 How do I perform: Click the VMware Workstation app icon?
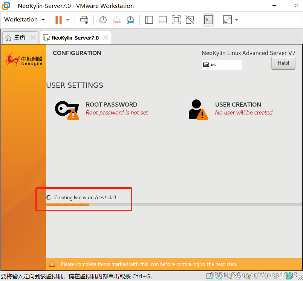[x=6, y=6]
